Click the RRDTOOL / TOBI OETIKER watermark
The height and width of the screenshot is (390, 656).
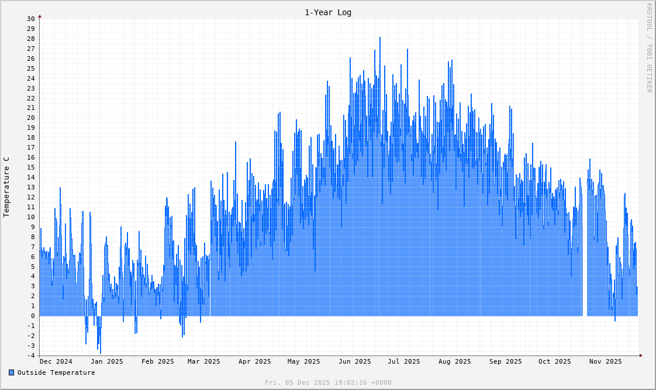(x=648, y=48)
